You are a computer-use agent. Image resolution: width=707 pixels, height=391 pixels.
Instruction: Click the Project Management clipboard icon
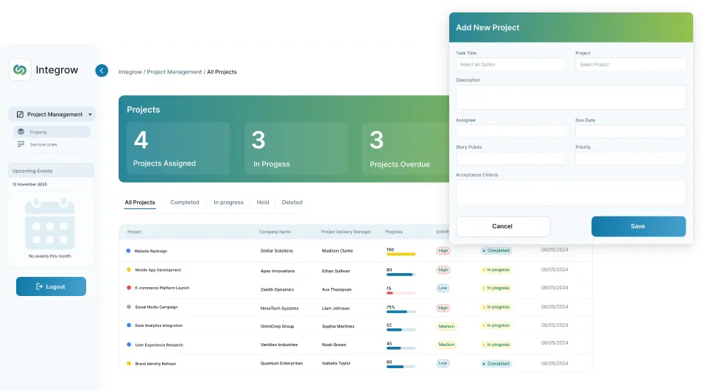tap(20, 115)
